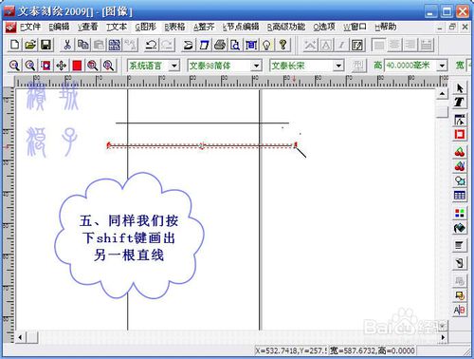Open the F文件 menu
This screenshot has height=359, width=474.
tap(30, 27)
